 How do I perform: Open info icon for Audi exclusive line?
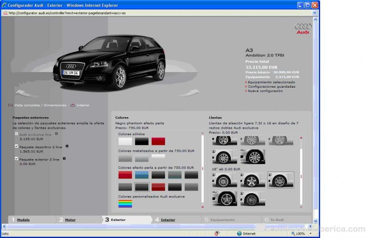pos(56,133)
